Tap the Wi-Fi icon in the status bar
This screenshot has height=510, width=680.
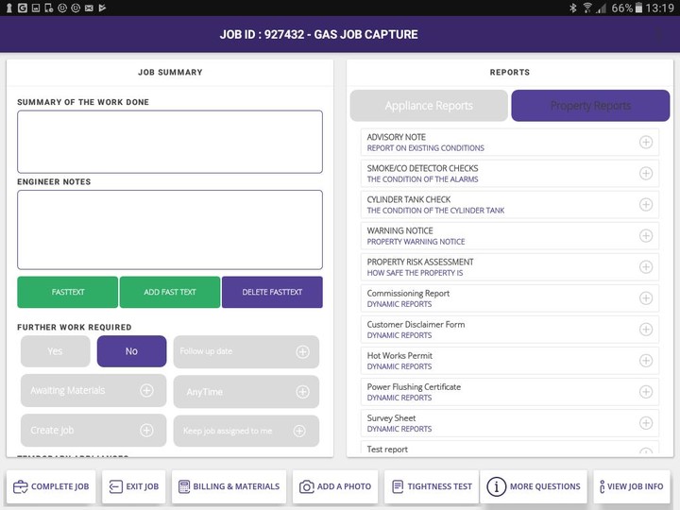point(587,8)
